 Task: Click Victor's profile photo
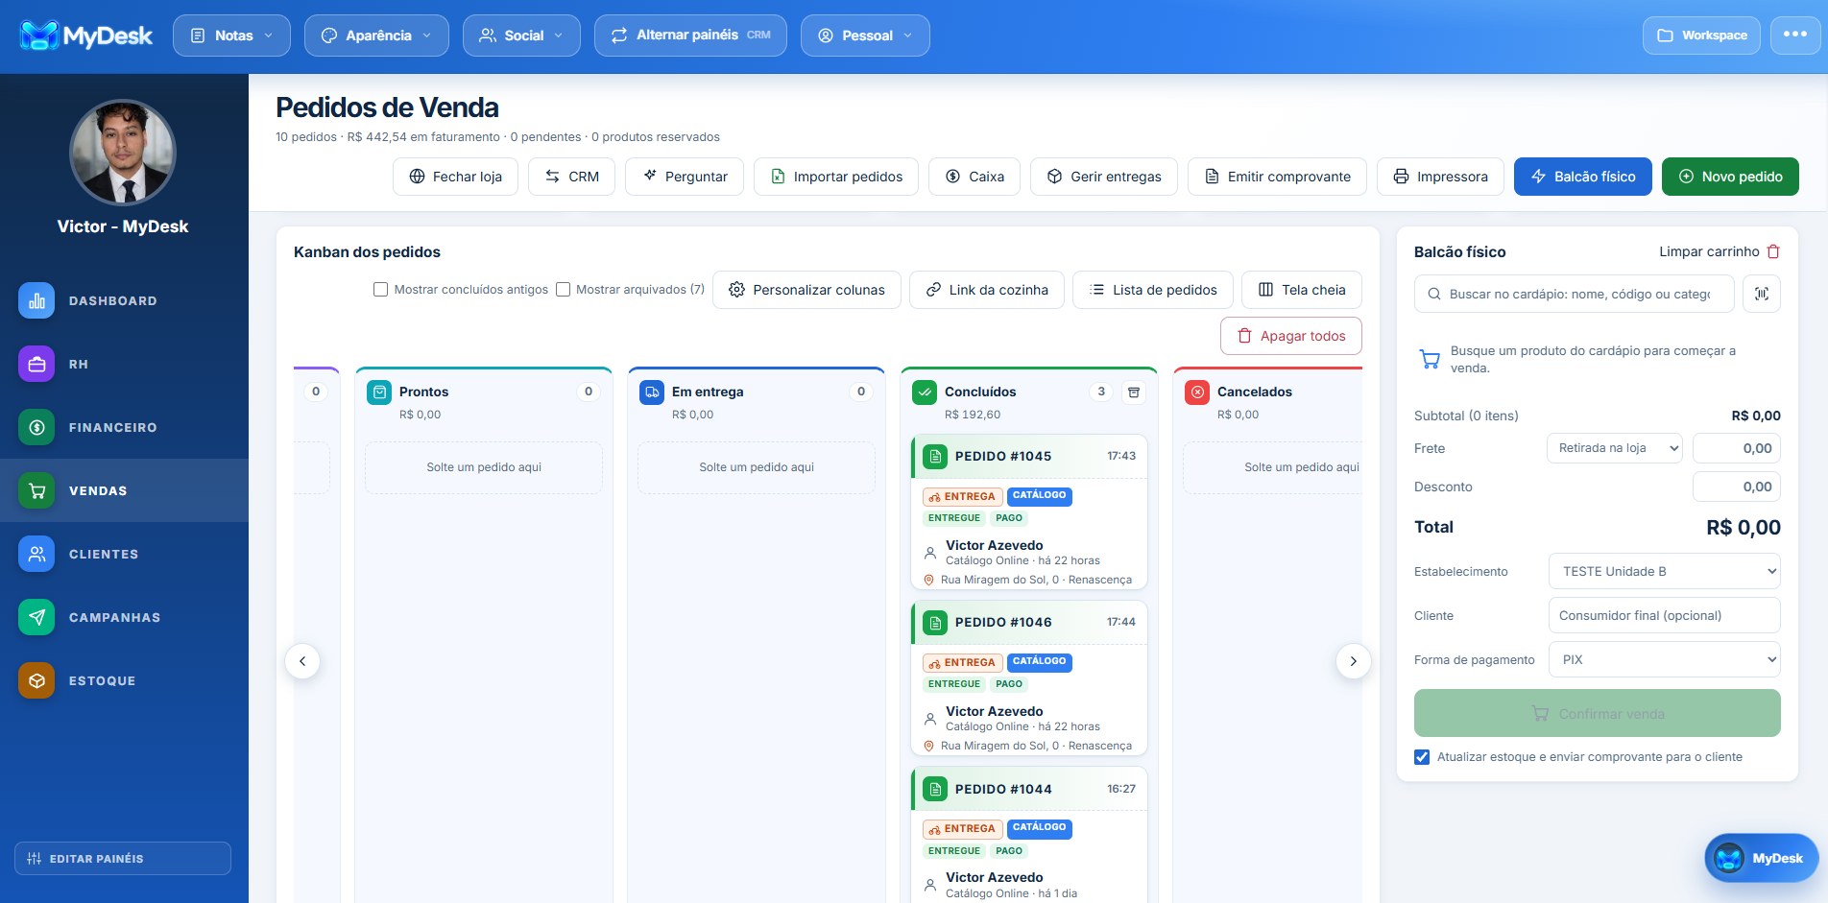[123, 153]
